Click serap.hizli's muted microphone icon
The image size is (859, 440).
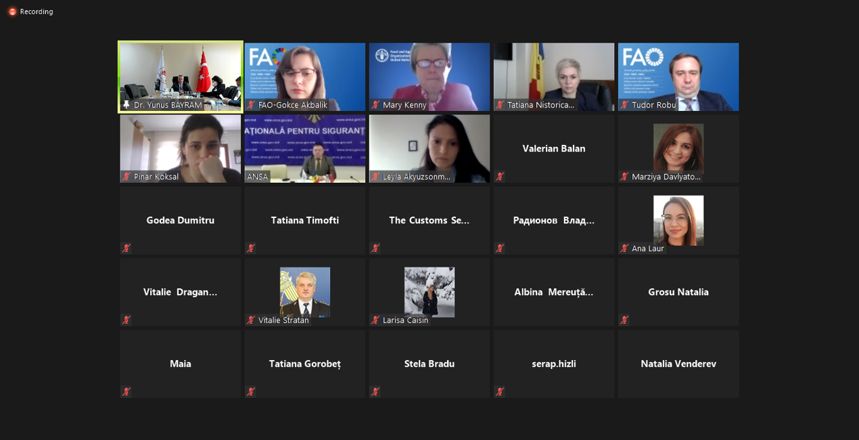[500, 392]
